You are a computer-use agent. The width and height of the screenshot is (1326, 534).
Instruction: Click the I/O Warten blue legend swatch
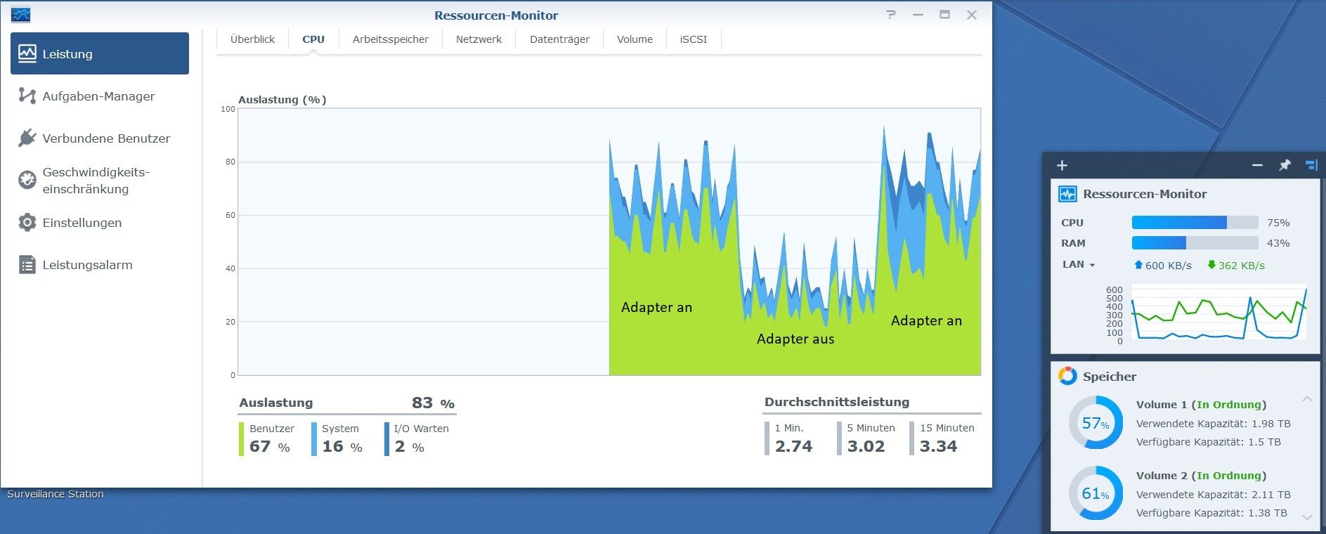[x=386, y=439]
